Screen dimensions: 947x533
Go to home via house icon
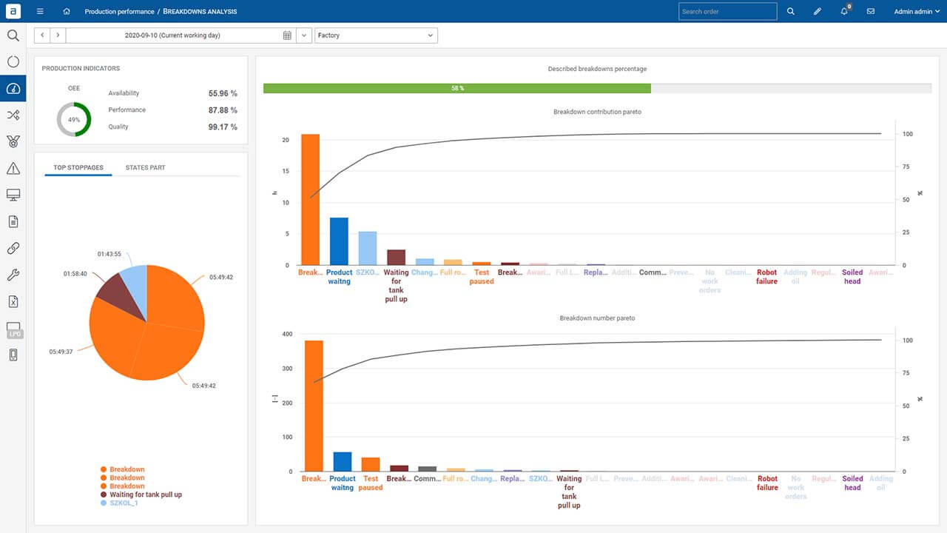pyautogui.click(x=67, y=12)
